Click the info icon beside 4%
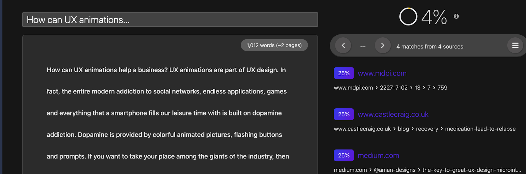Screen dimensions: 526x174 point(456,16)
